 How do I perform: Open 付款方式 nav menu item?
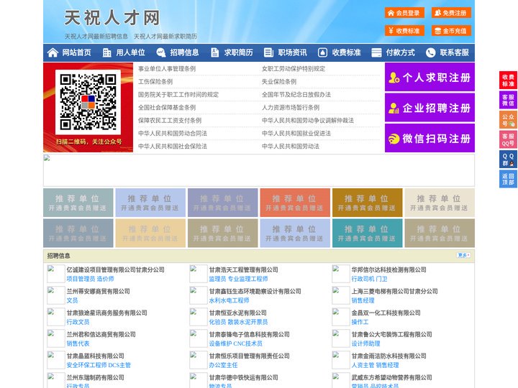(401, 52)
